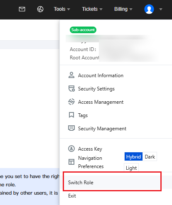Select the Hybrid navigation theme

coord(133,157)
